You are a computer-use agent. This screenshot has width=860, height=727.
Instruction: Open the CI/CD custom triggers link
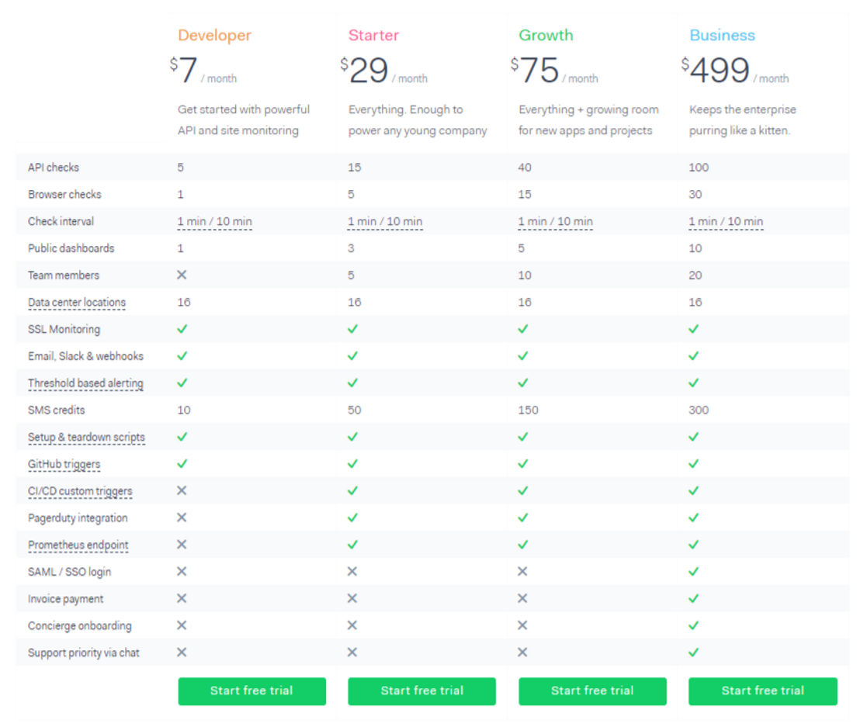(80, 491)
